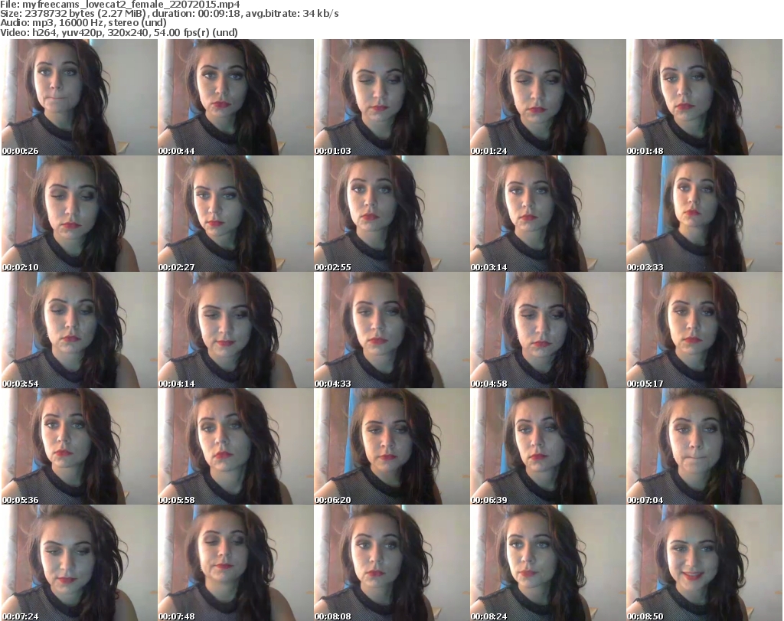Open the thumbnail stamped 00:00:26
The height and width of the screenshot is (621, 784).
point(79,97)
